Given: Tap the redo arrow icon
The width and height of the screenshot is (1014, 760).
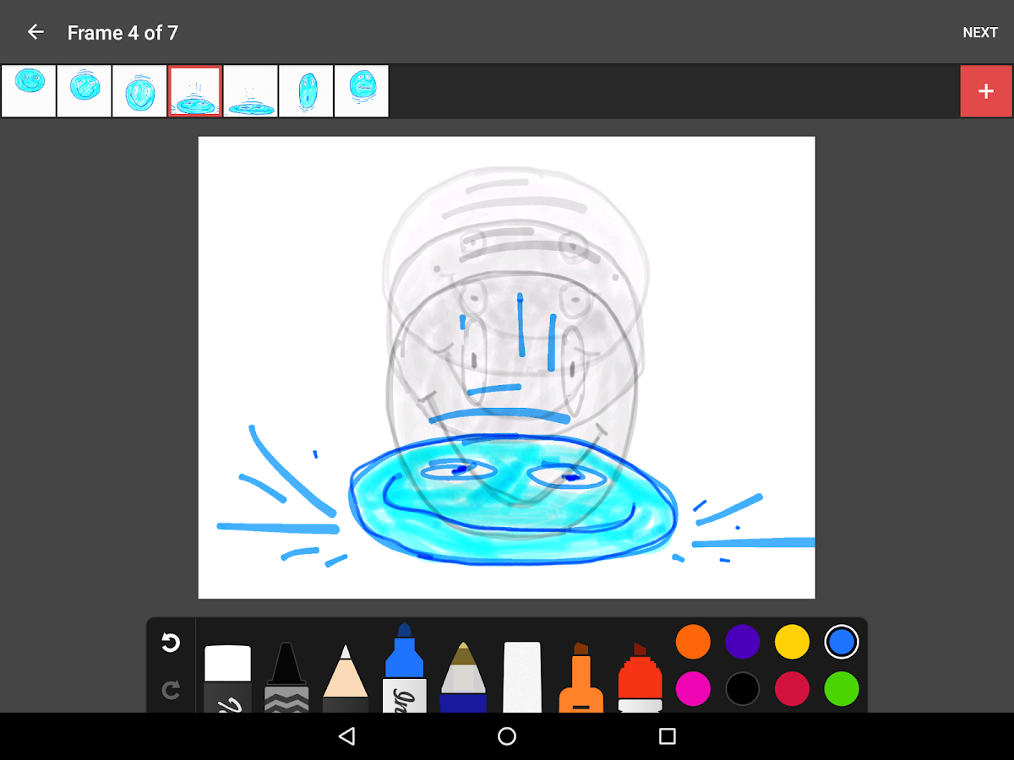Looking at the screenshot, I should (x=171, y=691).
